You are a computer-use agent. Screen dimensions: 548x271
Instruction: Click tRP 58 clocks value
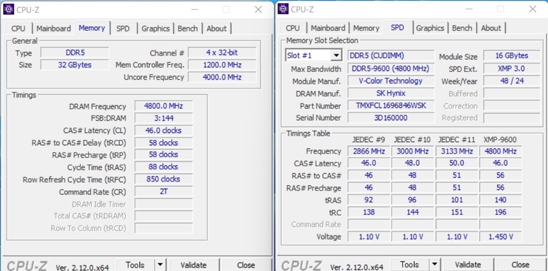pos(163,155)
